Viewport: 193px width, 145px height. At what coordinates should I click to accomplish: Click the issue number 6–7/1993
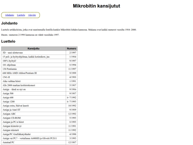[x=71, y=101]
